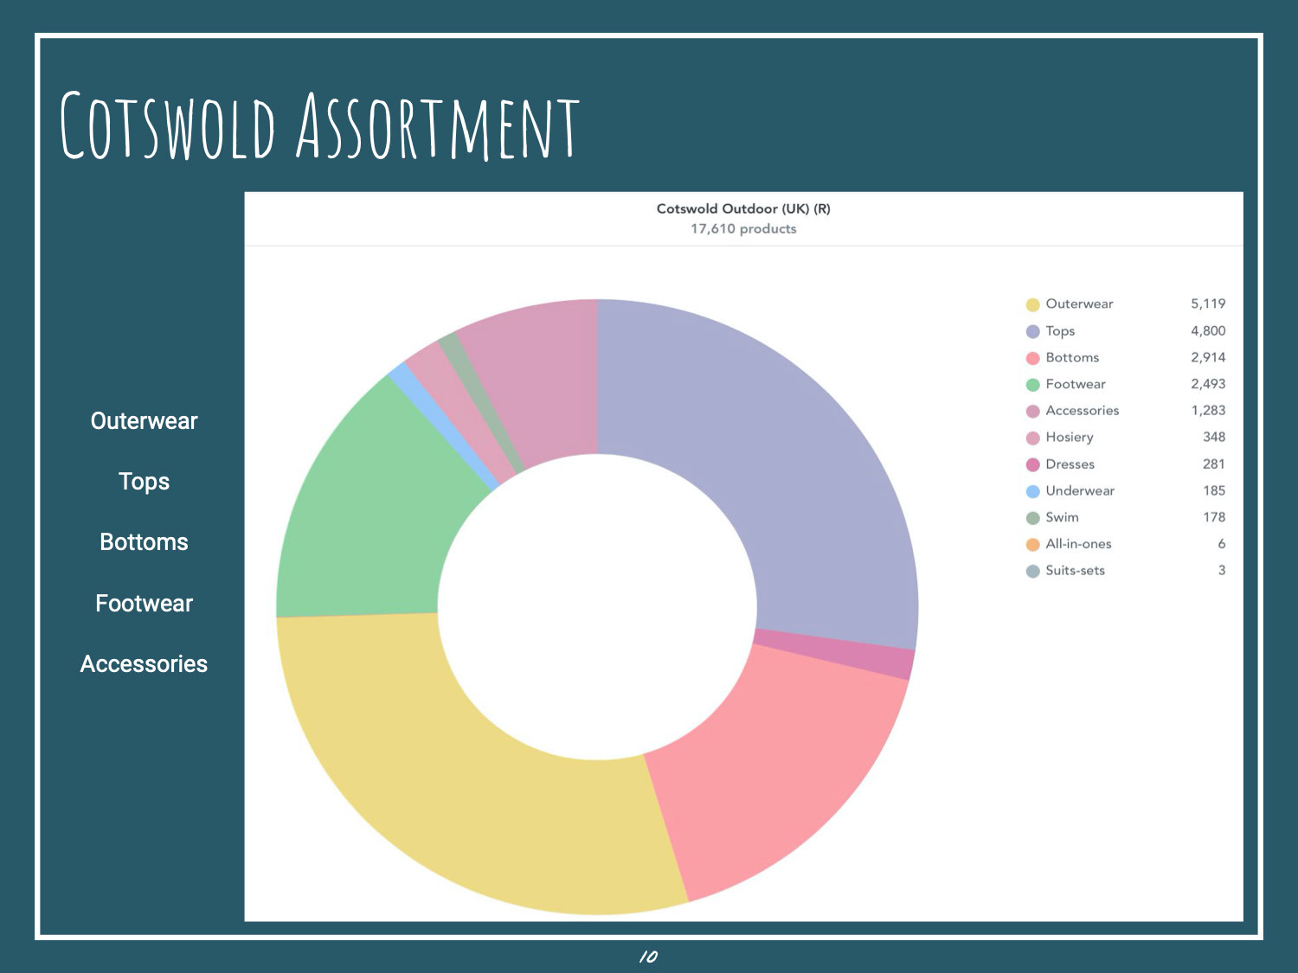Click the Cotswold Outdoor (UK) (R) chart title
This screenshot has width=1298, height=973.
743,208
